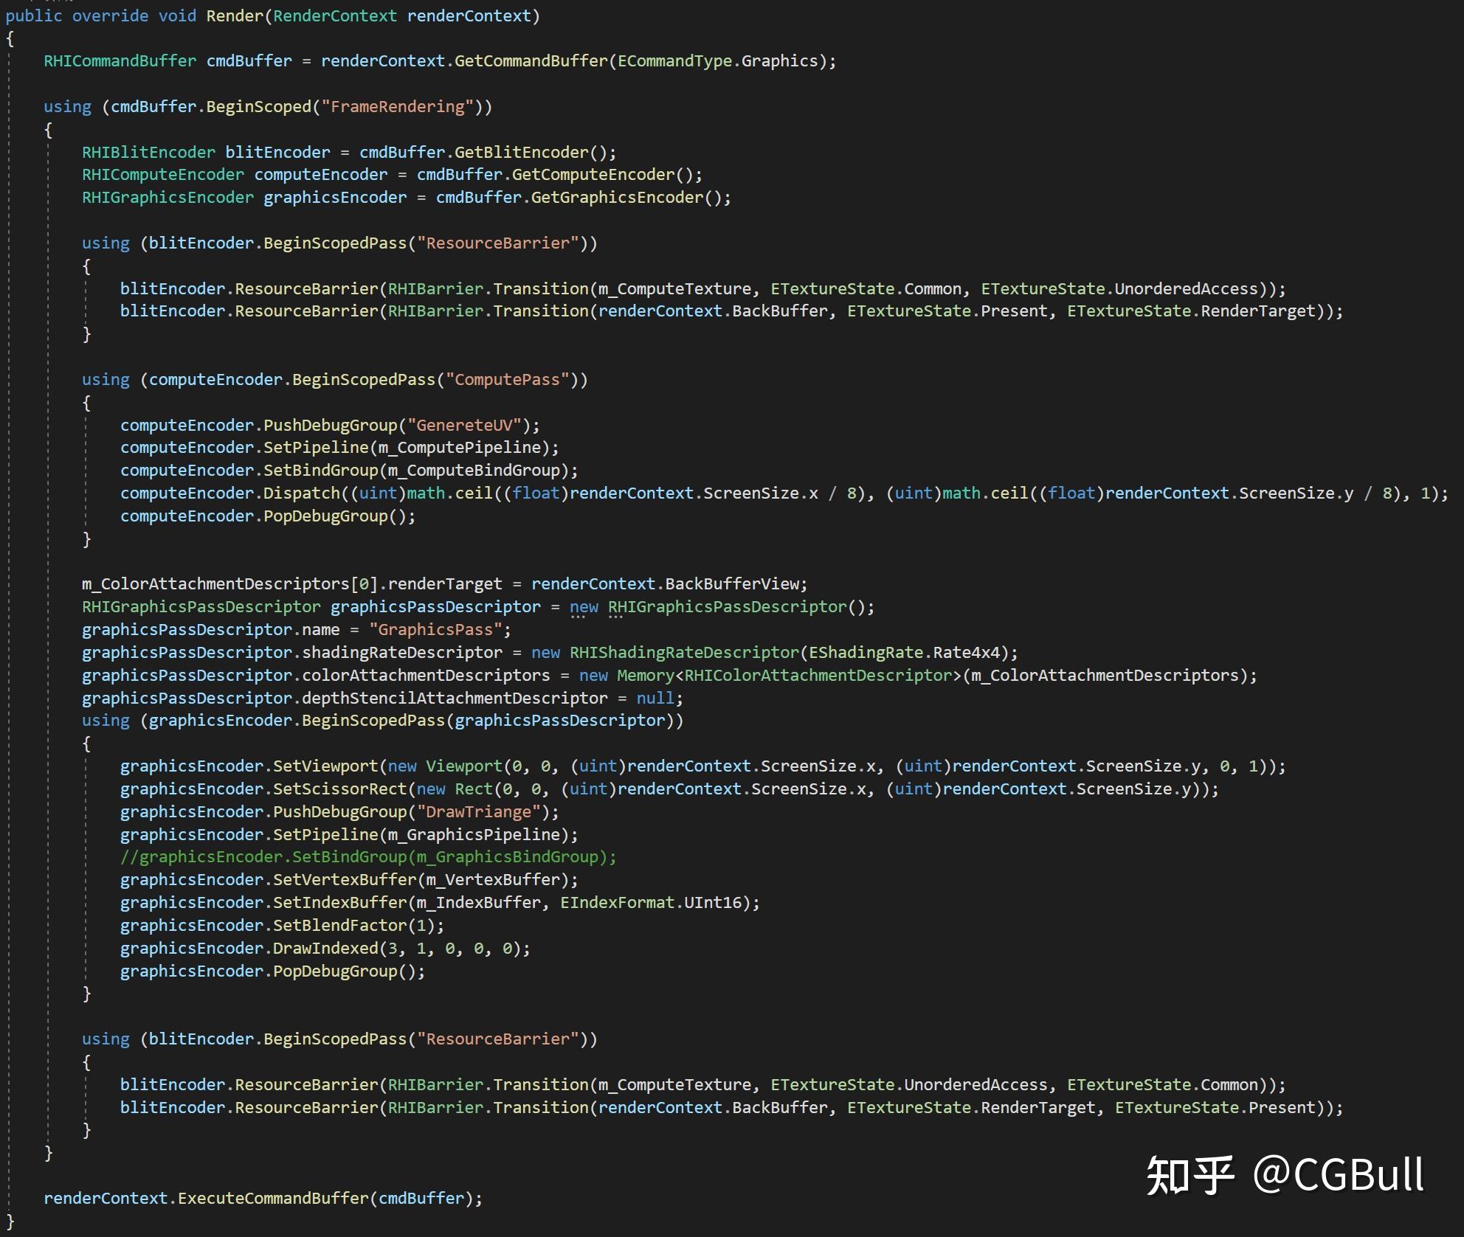Click the "FrameRendering" string literal
1464x1237 pixels.
coord(397,106)
